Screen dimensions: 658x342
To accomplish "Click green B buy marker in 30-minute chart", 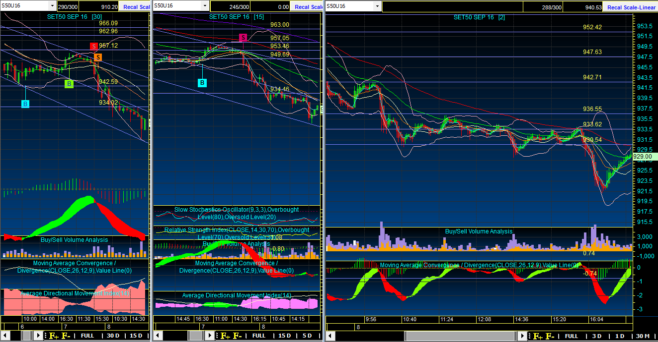I will [x=69, y=84].
